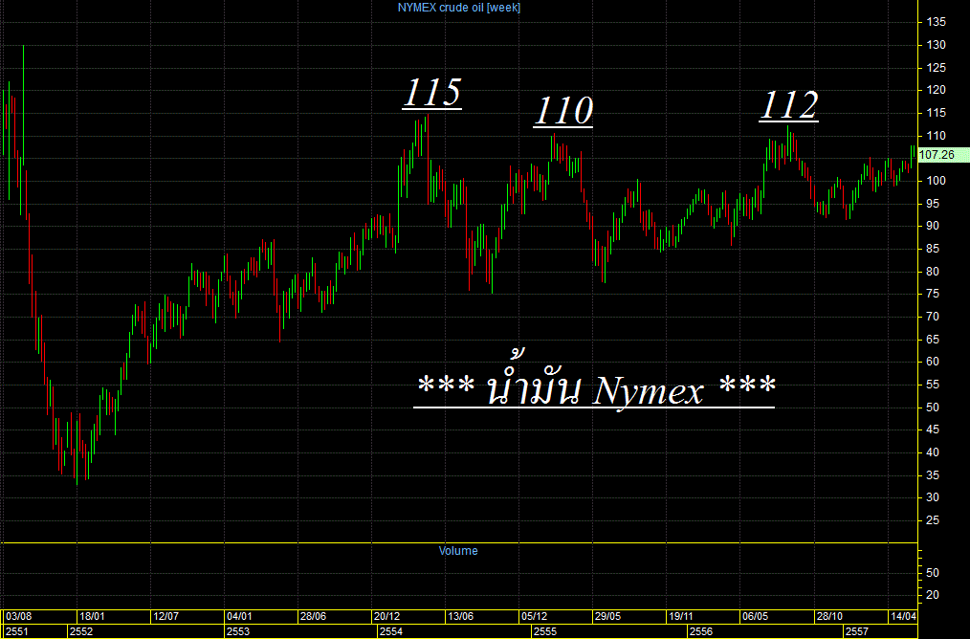This screenshot has height=639, width=970.
Task: Click the 19/11 date label
Action: pyautogui.click(x=680, y=617)
